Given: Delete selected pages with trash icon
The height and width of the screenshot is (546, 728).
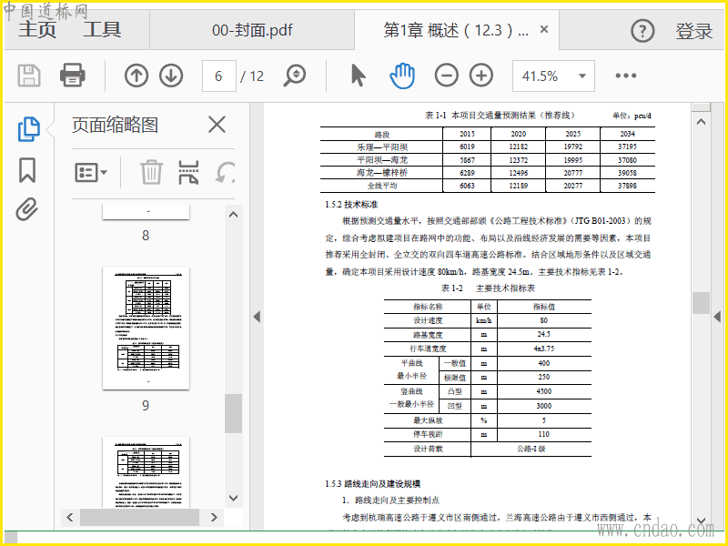Looking at the screenshot, I should (152, 172).
